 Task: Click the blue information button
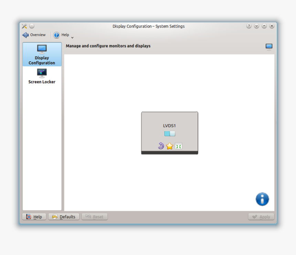pyautogui.click(x=262, y=199)
